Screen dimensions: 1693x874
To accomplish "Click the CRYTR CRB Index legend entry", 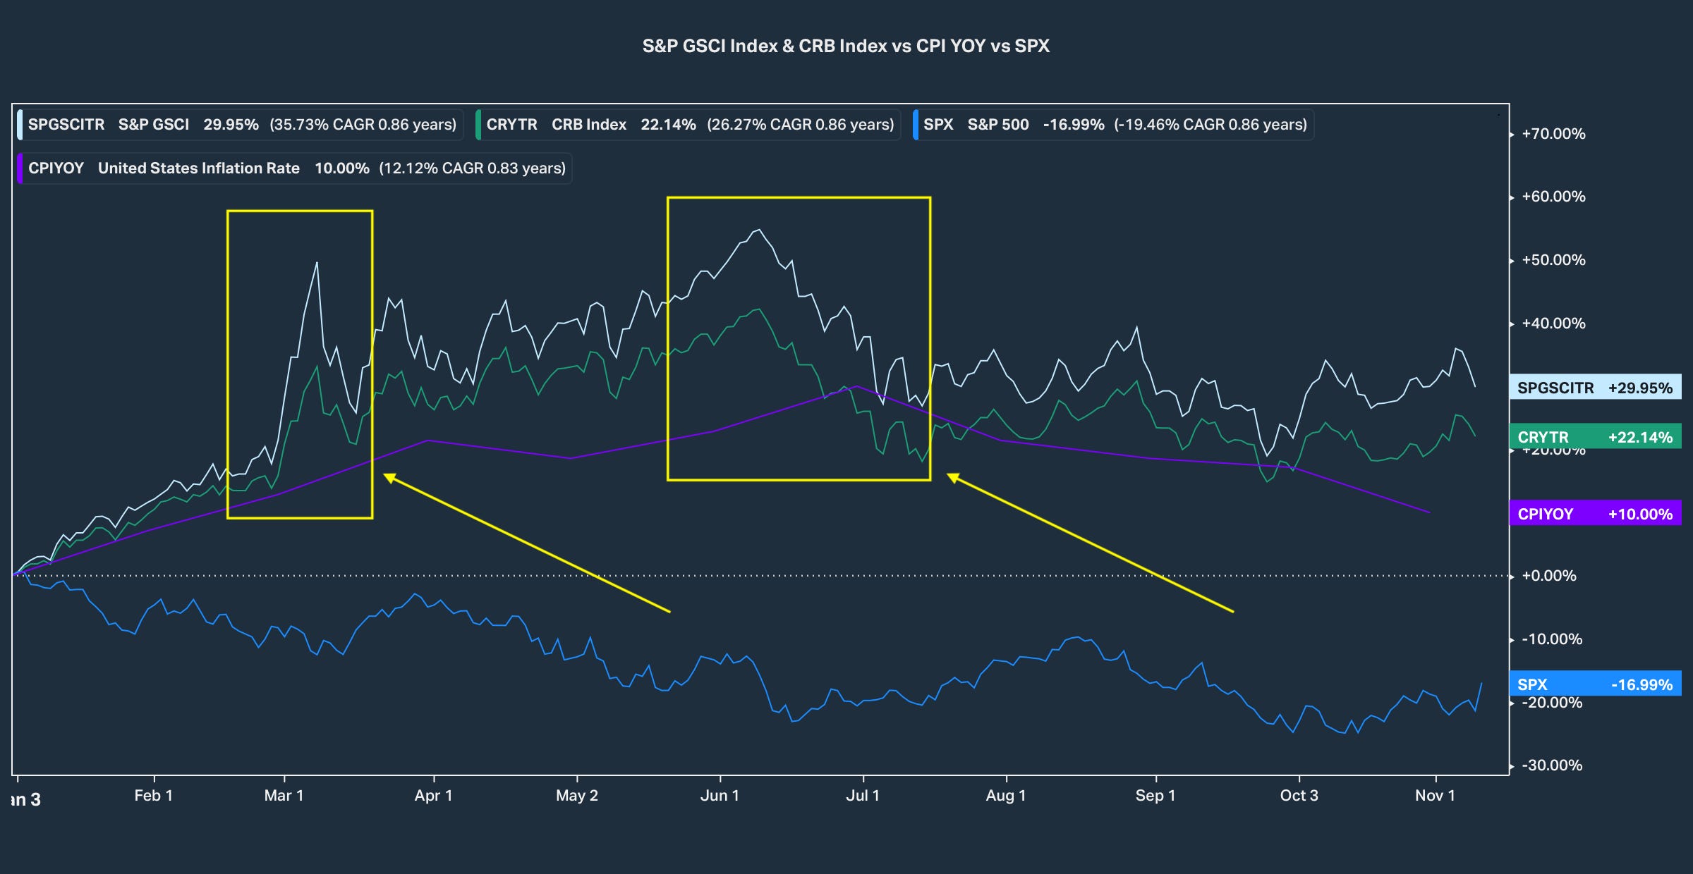I will click(x=689, y=125).
